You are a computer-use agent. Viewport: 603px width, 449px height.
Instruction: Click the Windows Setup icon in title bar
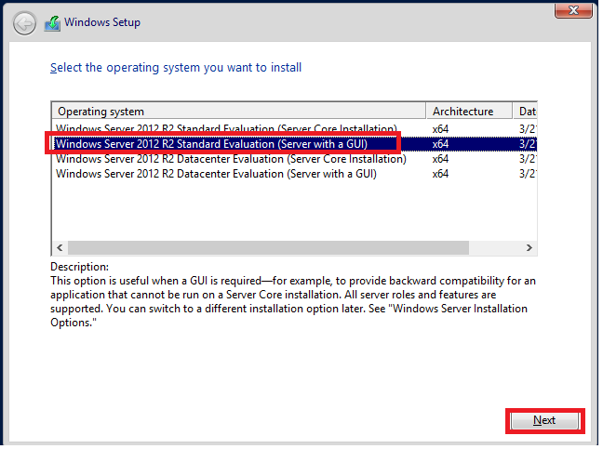pos(52,23)
